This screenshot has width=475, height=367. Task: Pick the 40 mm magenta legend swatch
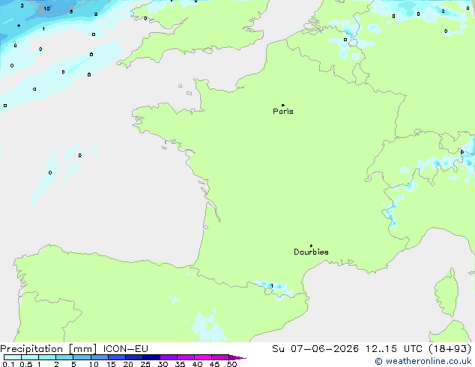203,357
